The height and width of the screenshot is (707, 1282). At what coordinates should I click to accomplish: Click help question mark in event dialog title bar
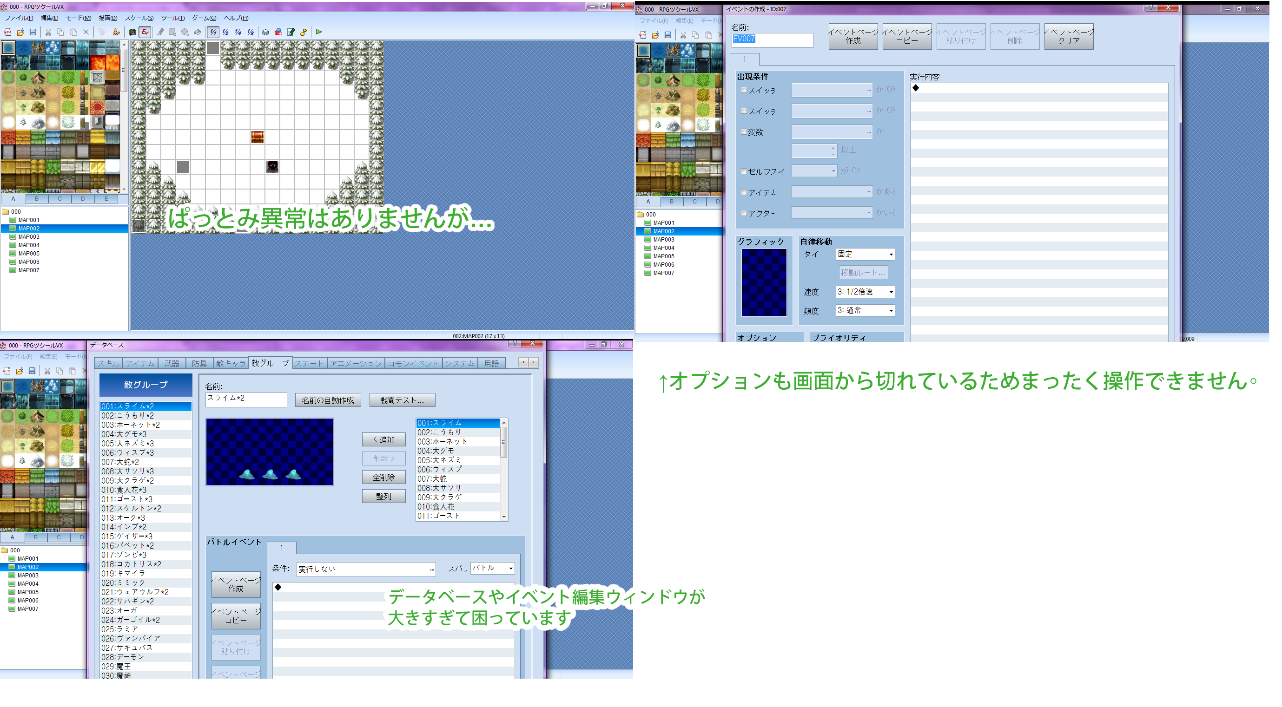tap(1150, 7)
